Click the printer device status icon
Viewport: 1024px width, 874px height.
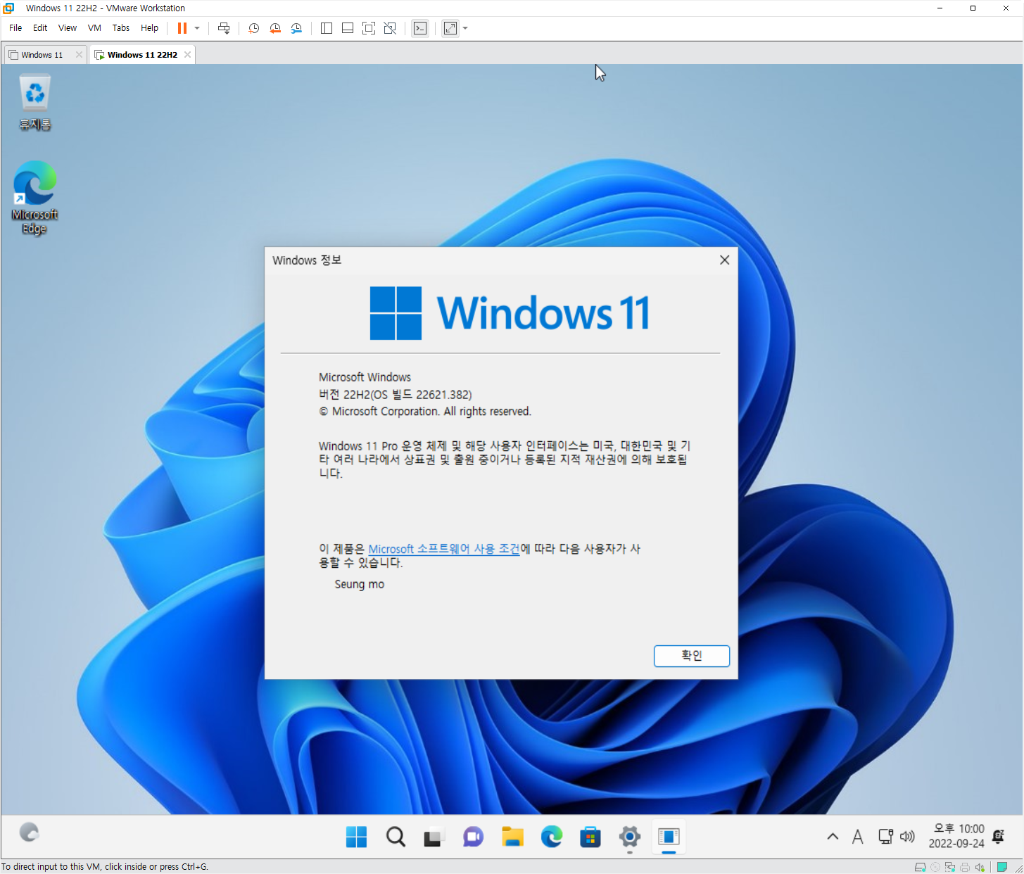click(965, 867)
